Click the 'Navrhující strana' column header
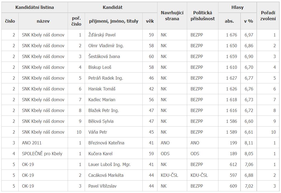The width and height of the screenshot is (281, 193). [172, 16]
